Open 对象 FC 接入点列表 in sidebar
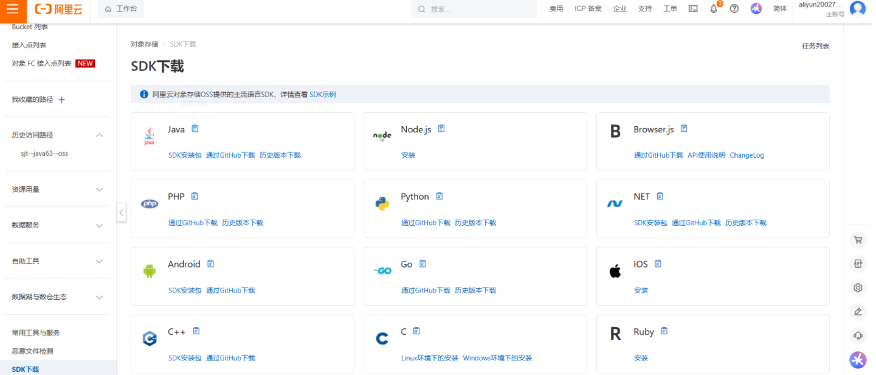 [41, 63]
